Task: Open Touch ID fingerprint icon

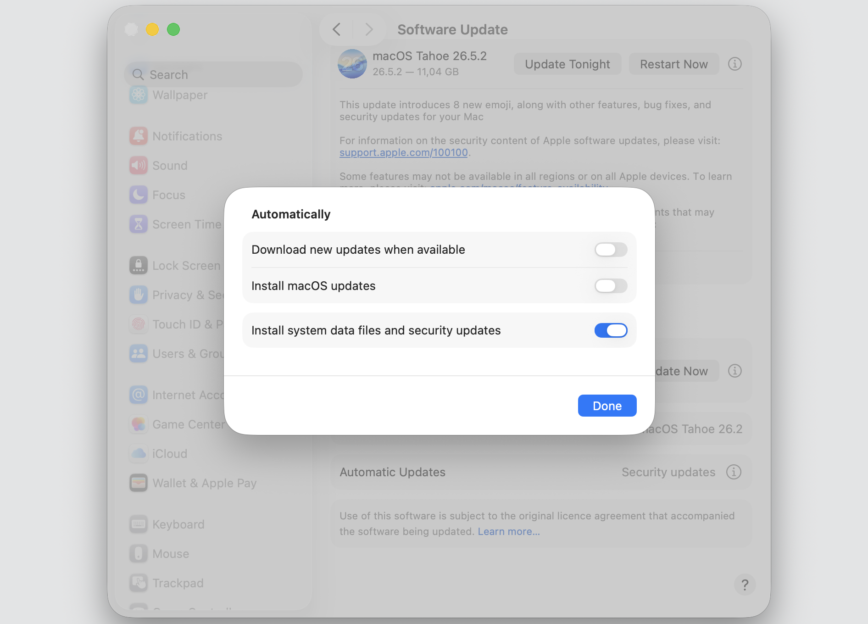Action: click(x=139, y=324)
